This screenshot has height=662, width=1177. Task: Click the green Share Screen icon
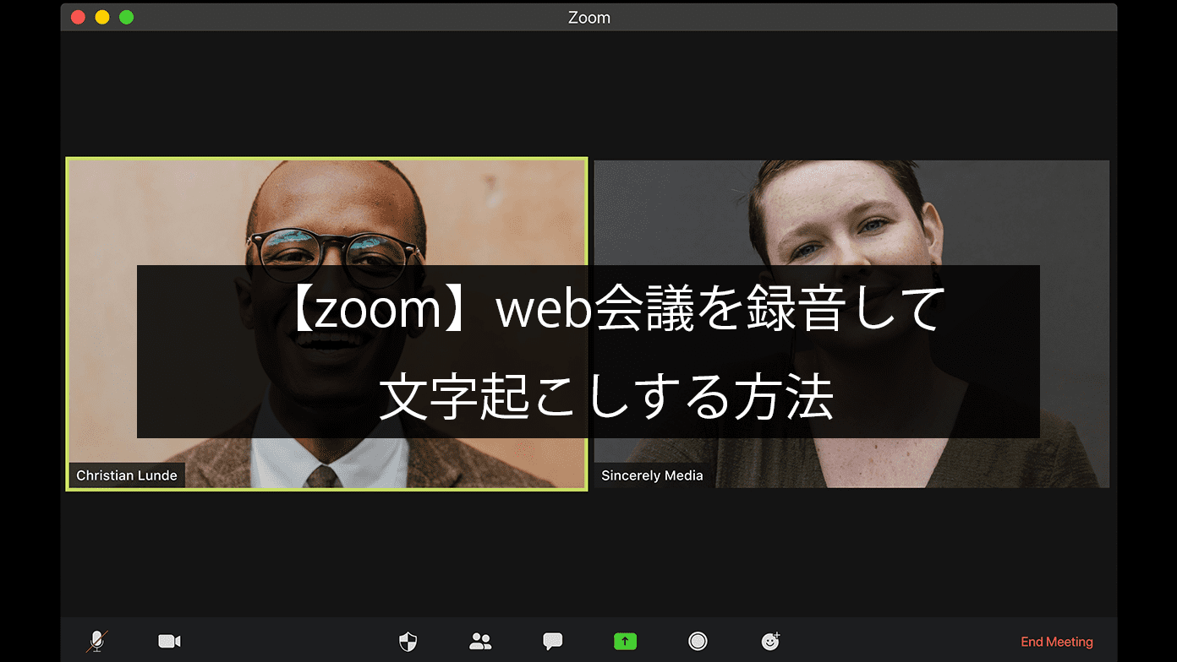(625, 642)
